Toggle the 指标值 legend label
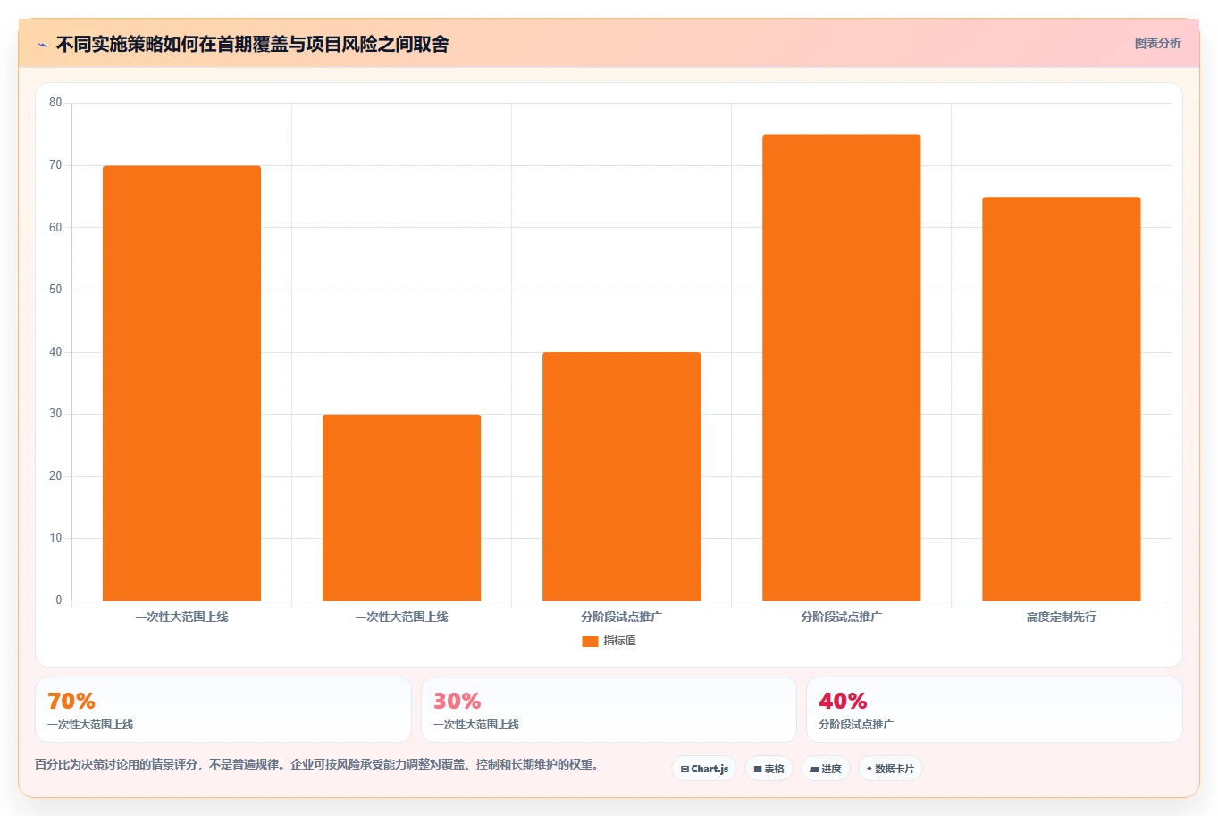The image size is (1218, 816). coord(619,642)
